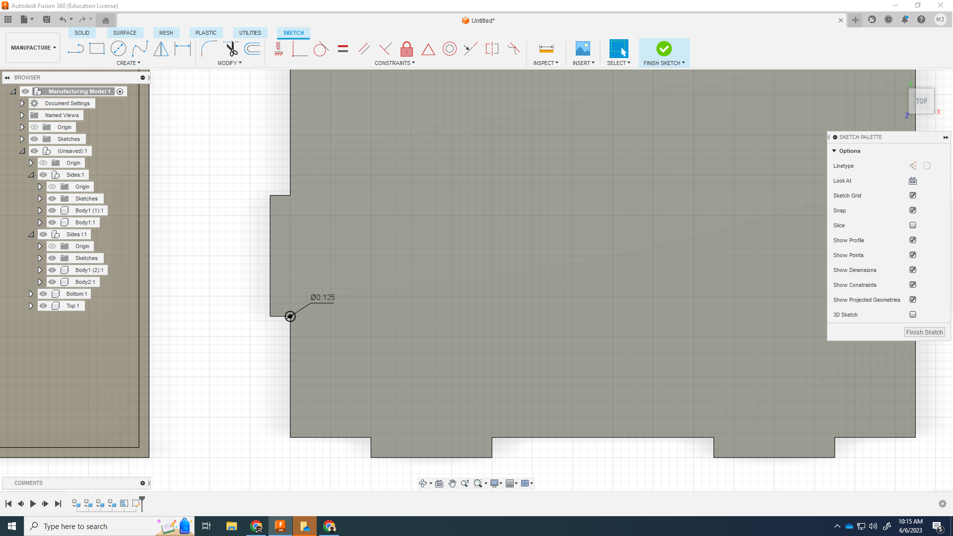Click the Fix/Unfix lock constraint icon
Screen dimensions: 953x536
[407, 49]
